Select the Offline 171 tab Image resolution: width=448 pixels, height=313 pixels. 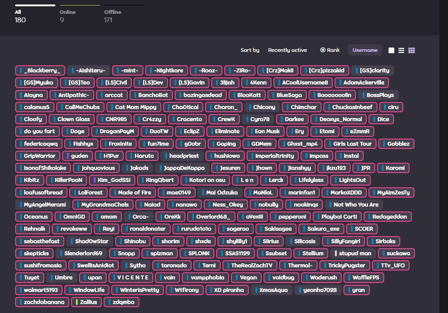click(124, 14)
